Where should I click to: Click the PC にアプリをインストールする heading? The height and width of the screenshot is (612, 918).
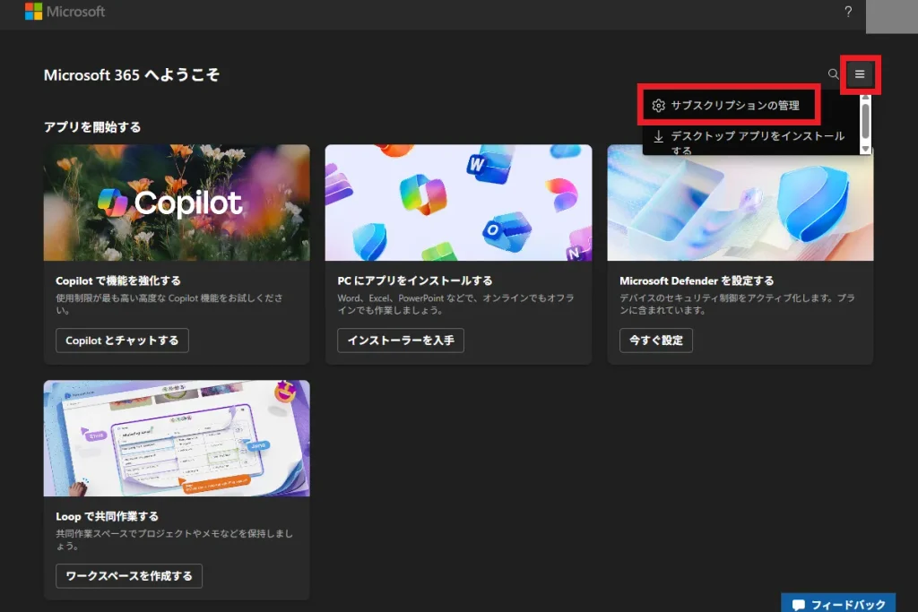[x=414, y=280]
